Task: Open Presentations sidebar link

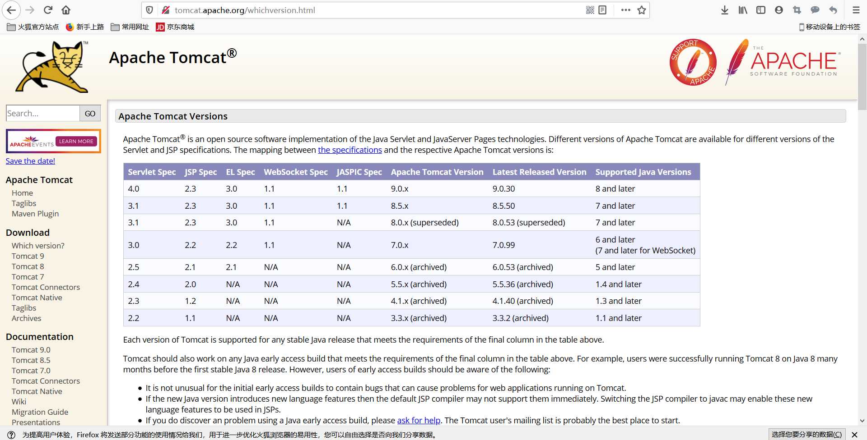Action: point(36,422)
